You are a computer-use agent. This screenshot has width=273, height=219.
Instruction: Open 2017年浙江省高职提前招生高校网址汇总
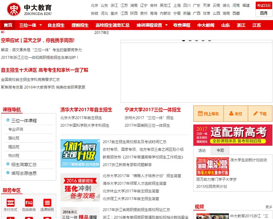click(x=136, y=210)
